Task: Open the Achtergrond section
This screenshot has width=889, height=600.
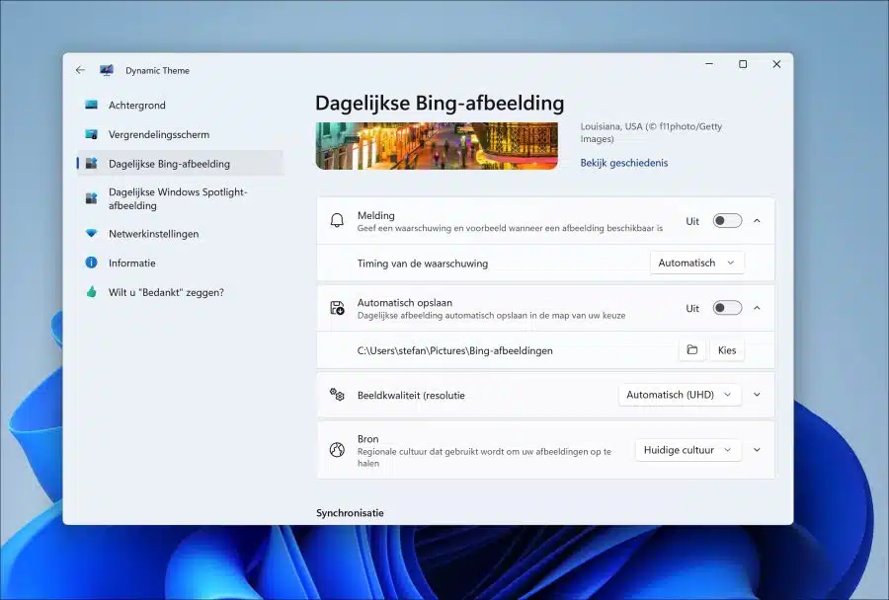Action: coord(181,105)
